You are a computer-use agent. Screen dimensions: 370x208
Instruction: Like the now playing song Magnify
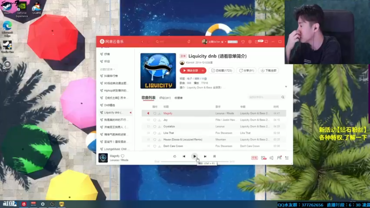(x=123, y=156)
